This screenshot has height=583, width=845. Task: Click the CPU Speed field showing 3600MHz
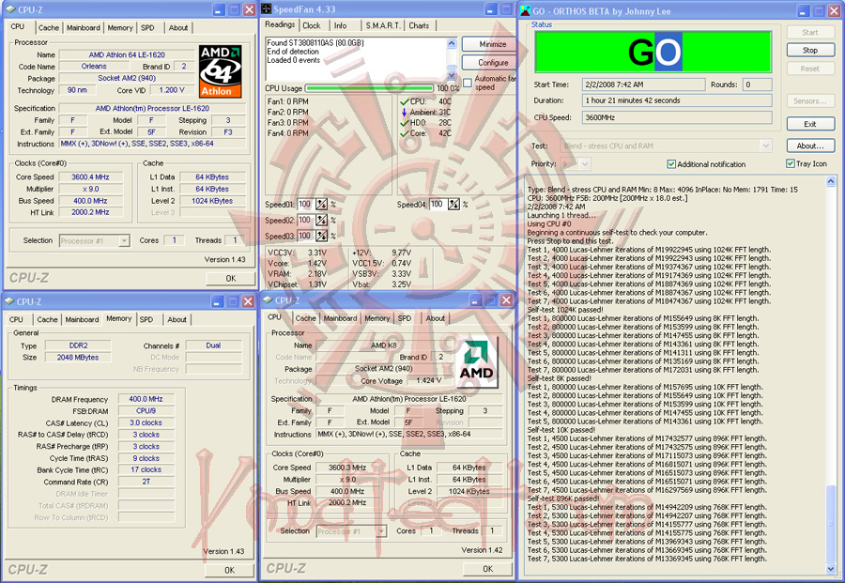(x=677, y=117)
